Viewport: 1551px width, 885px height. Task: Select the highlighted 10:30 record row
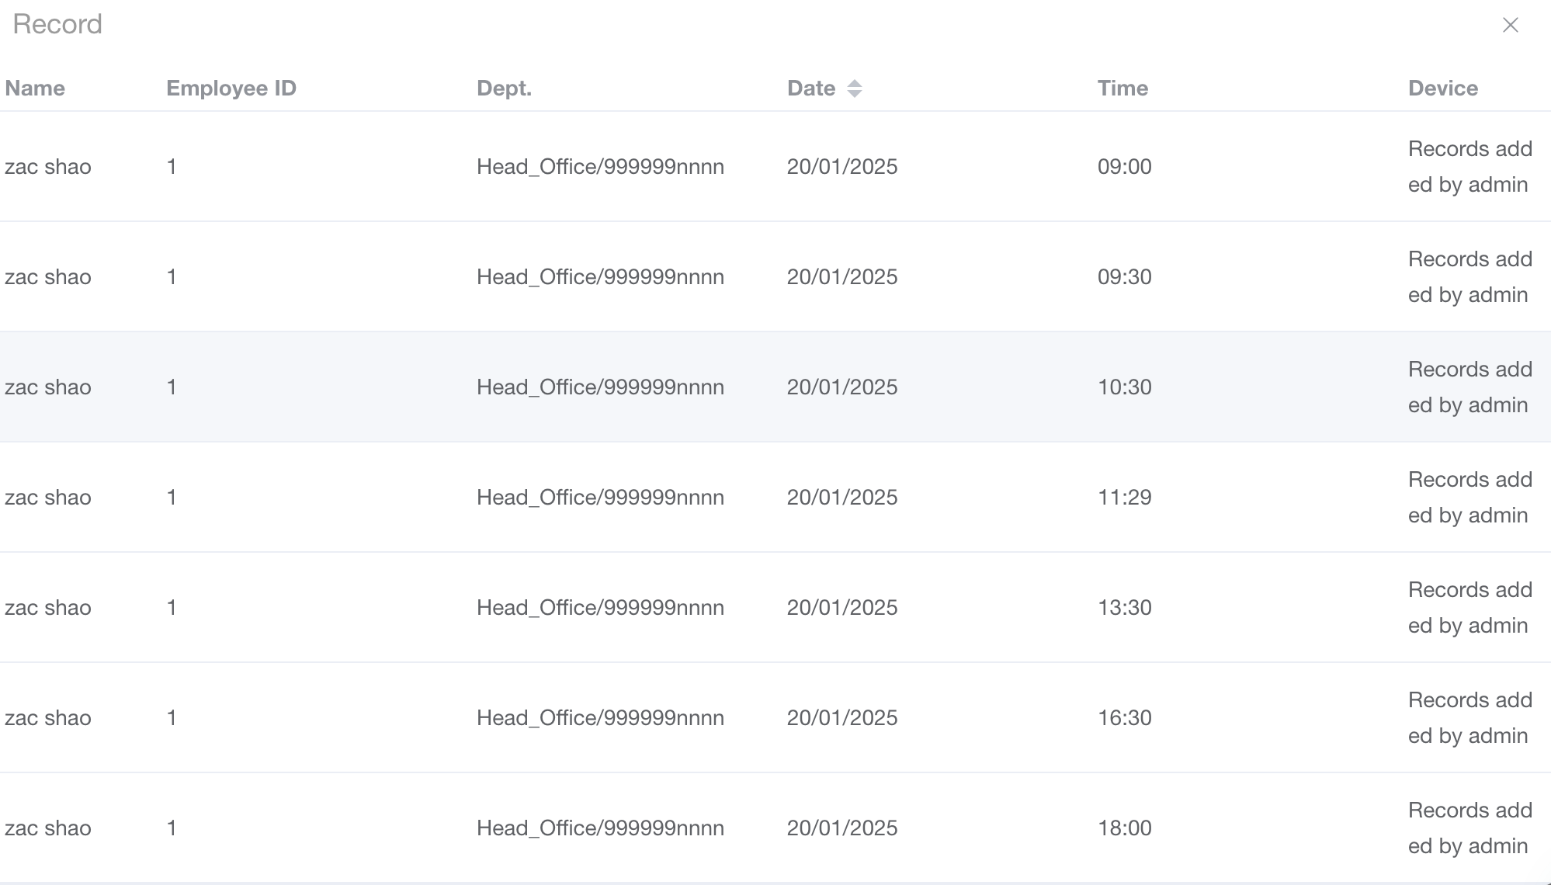coord(1124,387)
